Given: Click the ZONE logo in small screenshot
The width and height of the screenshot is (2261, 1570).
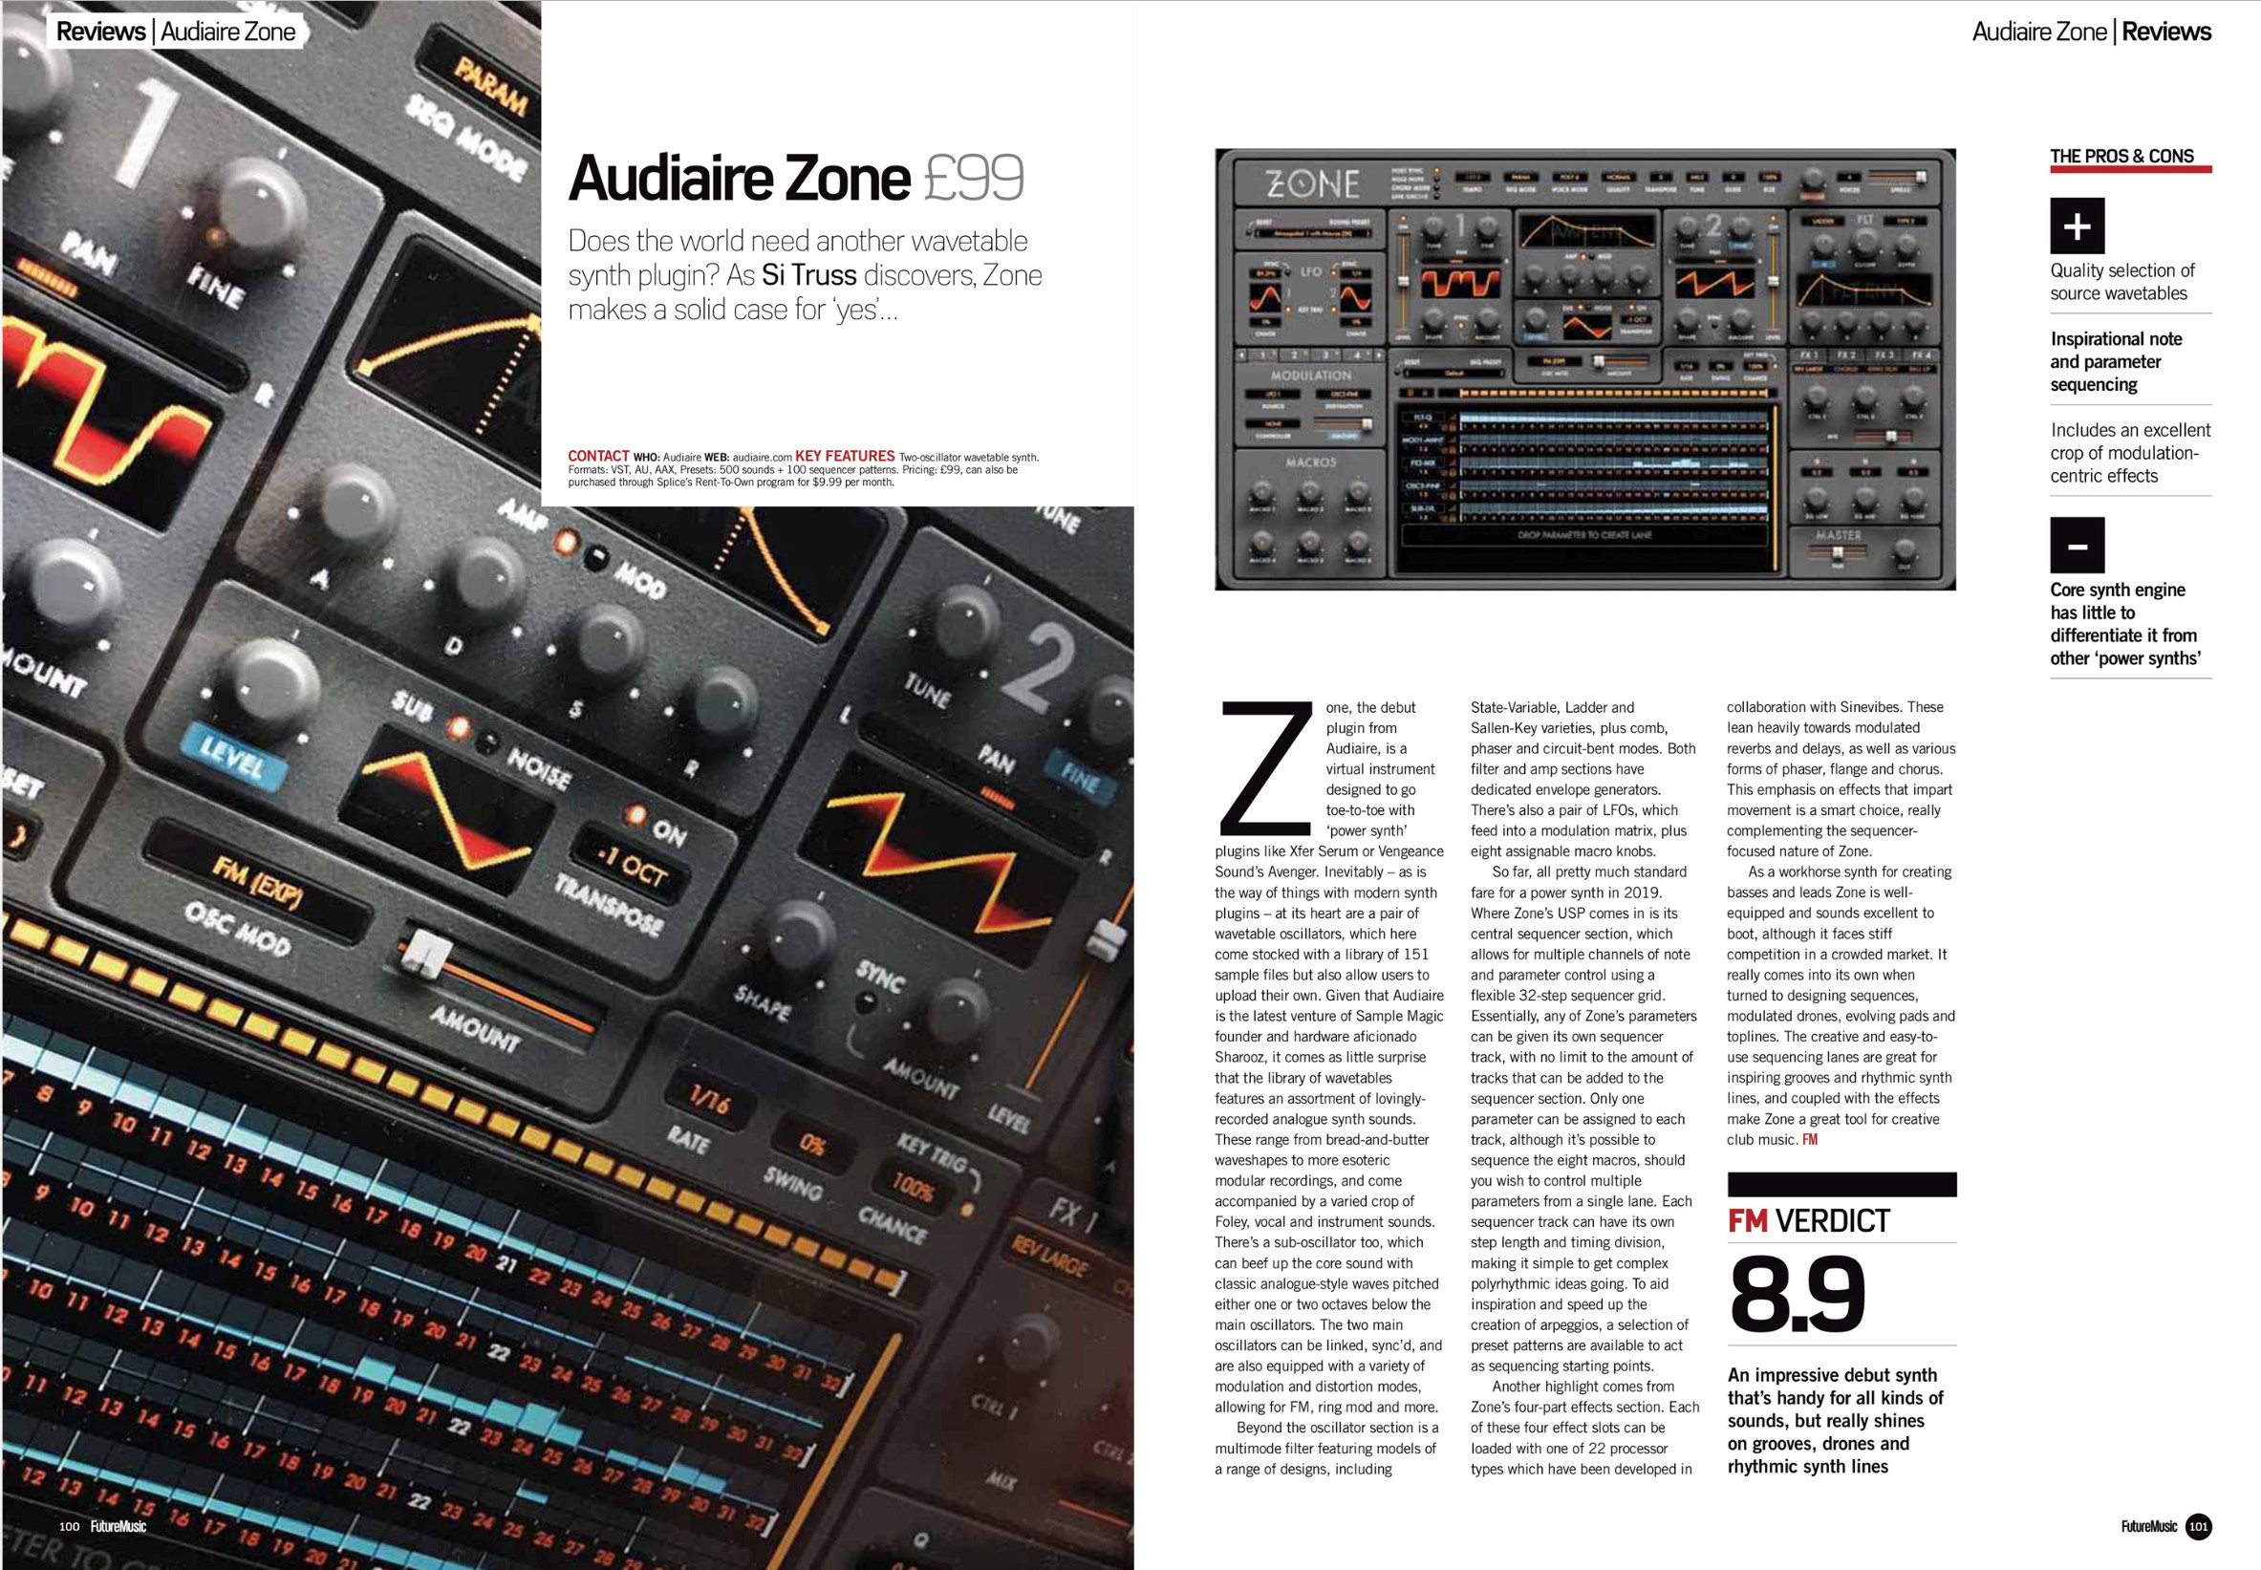Looking at the screenshot, I should tap(1313, 184).
